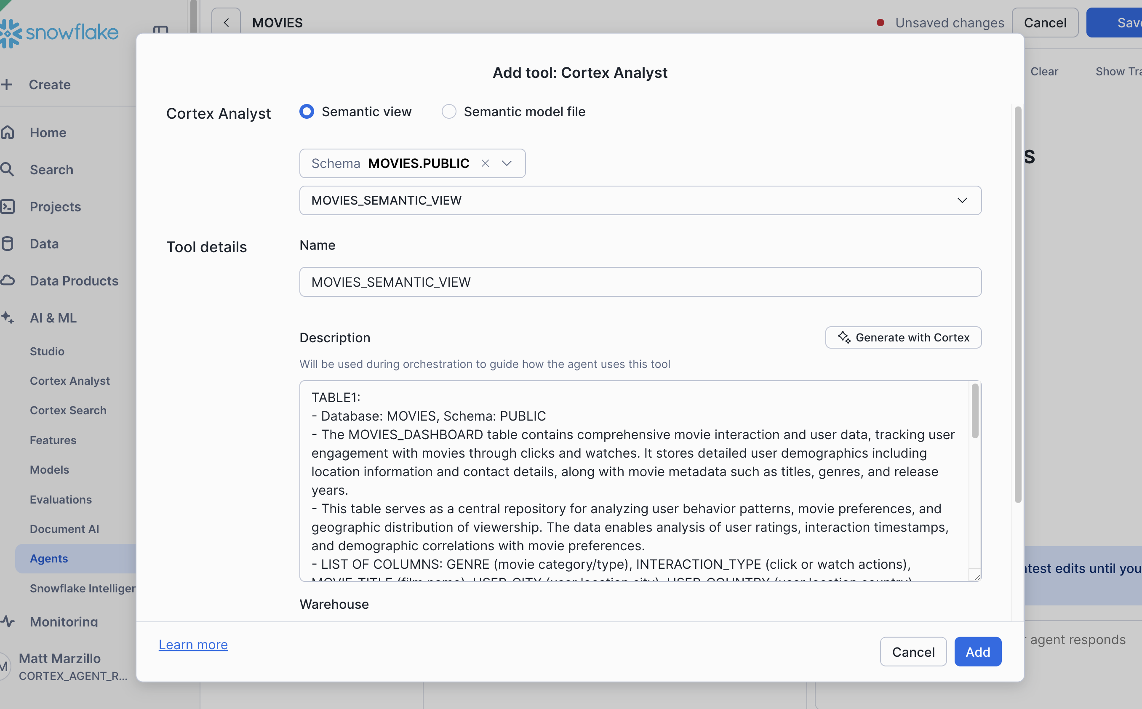Toggle the sidebar collapse panel icon

point(160,29)
